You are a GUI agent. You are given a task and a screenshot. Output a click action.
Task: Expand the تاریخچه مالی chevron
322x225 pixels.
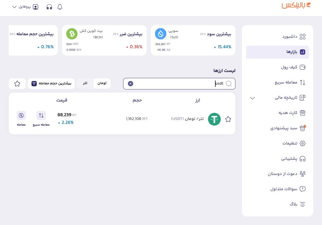pyautogui.click(x=252, y=98)
